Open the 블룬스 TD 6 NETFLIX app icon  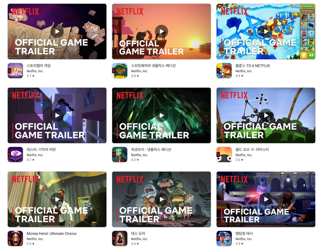coord(224,71)
